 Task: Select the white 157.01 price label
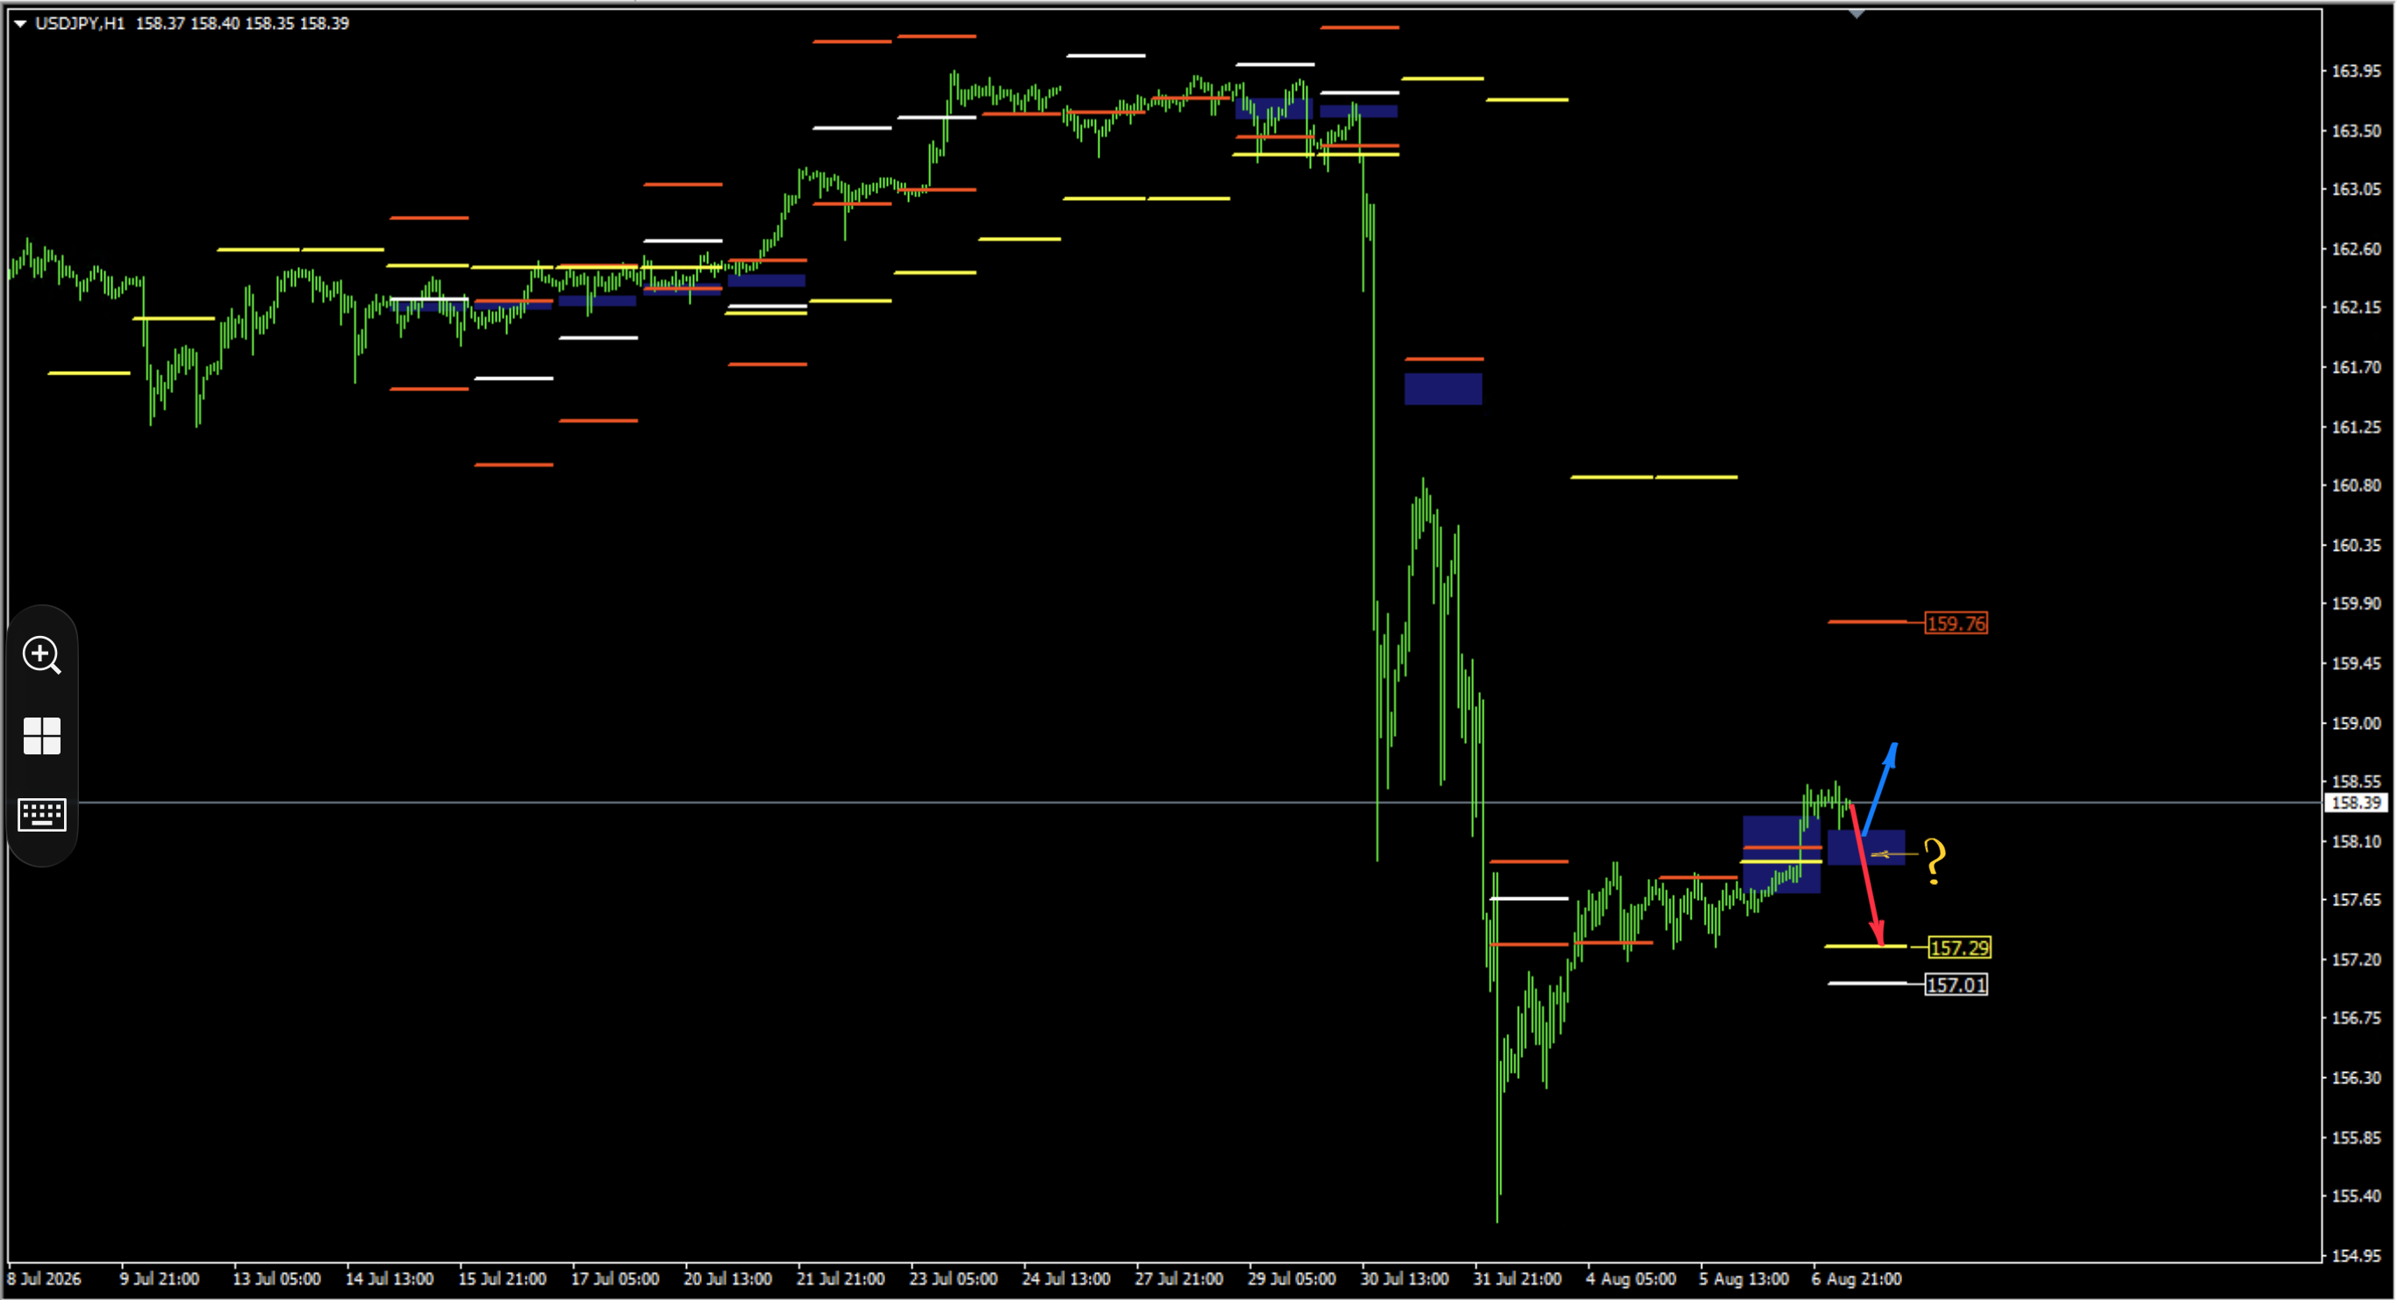coord(1956,984)
